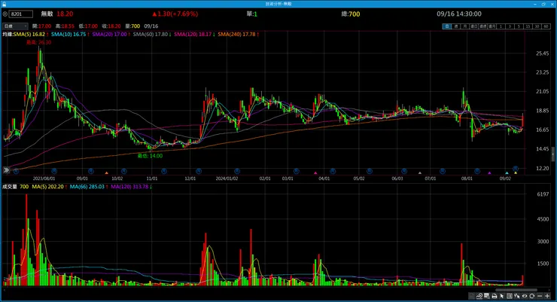Click the crosshair cursor tool icon
Screen dimensions: 557x302
[517, 296]
